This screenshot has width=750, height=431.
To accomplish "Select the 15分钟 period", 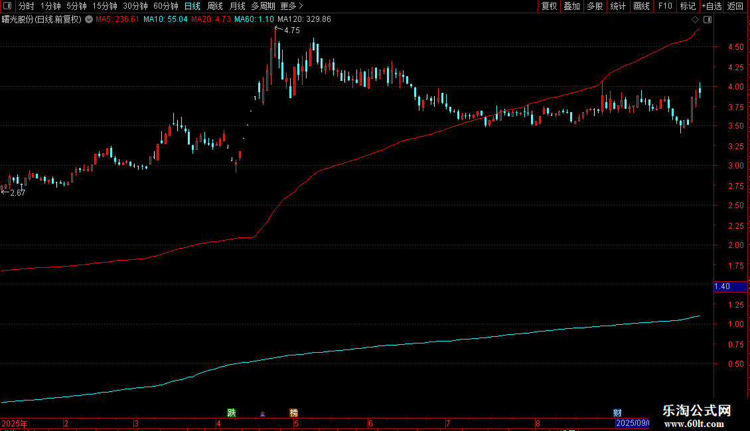I will 104,6.
